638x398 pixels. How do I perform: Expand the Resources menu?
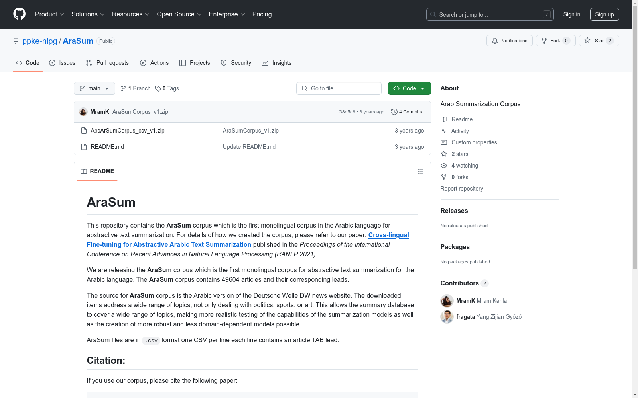131,14
